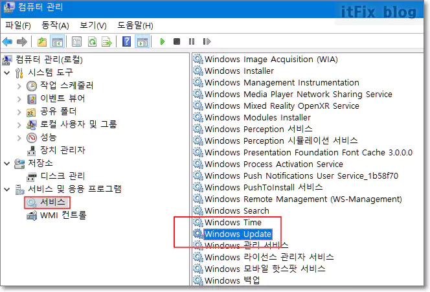Click the Forward arrow toolbar icon
430x292 pixels.
pyautogui.click(x=22, y=41)
